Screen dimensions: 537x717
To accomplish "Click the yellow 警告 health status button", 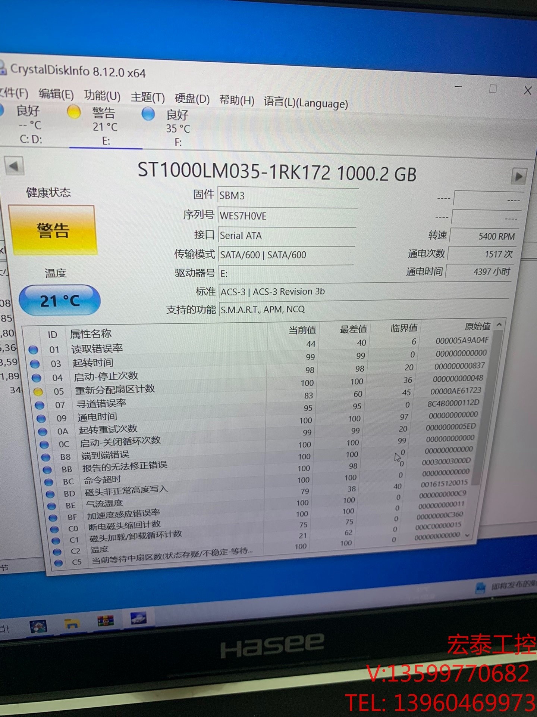I will point(53,230).
